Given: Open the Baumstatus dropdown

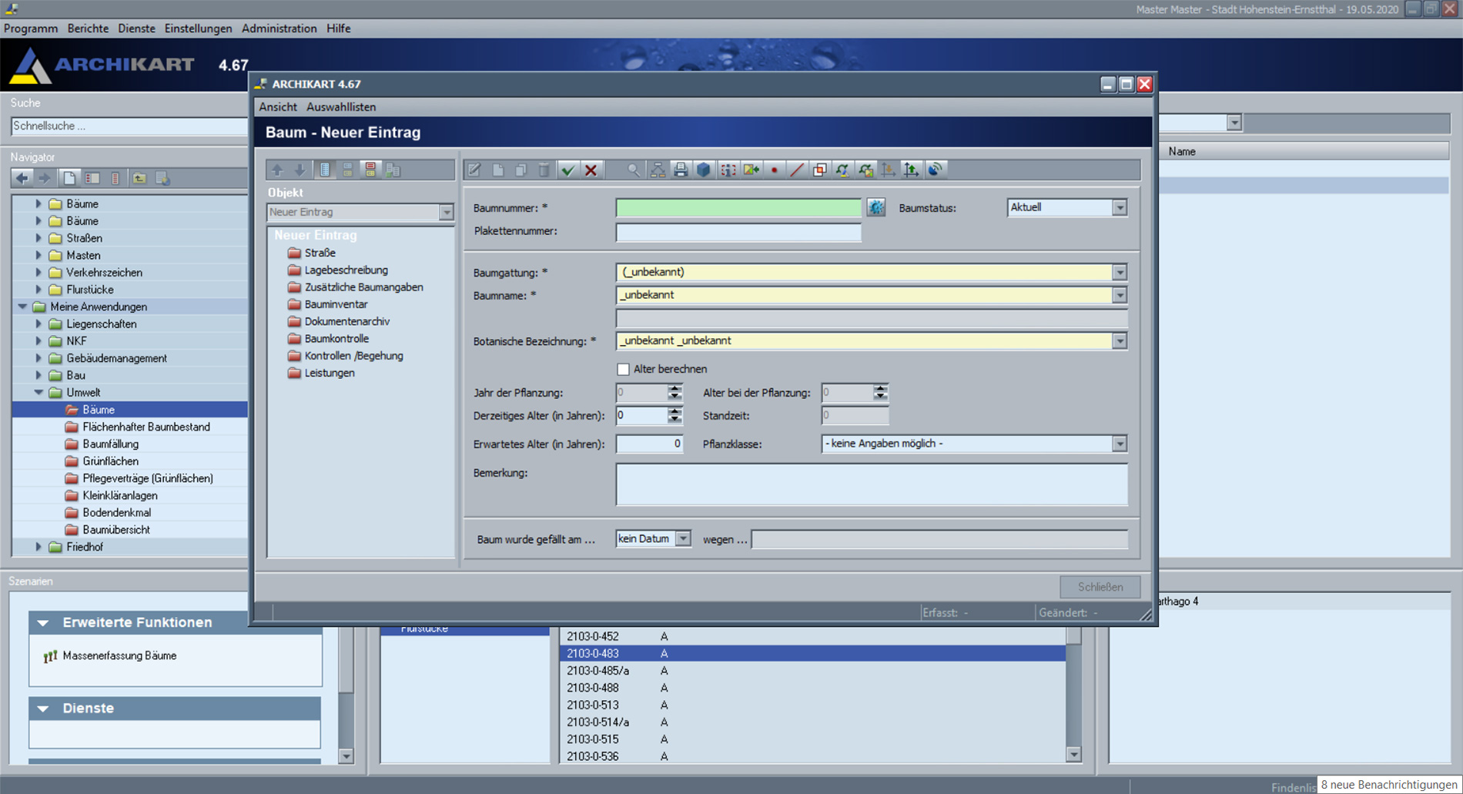Looking at the screenshot, I should click(1120, 207).
